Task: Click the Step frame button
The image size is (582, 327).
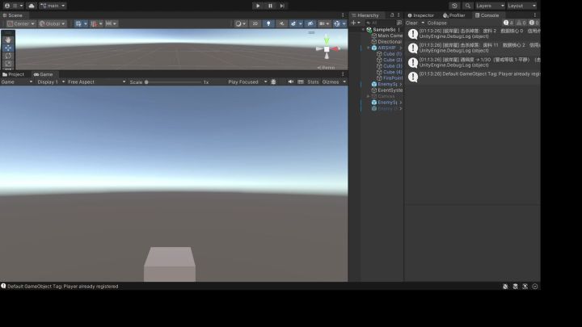Action: (282, 6)
